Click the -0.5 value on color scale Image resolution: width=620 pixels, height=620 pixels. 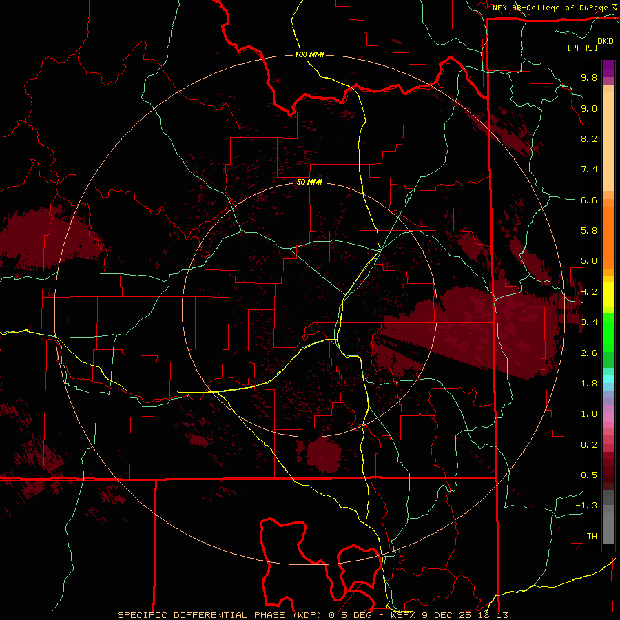[x=586, y=475]
